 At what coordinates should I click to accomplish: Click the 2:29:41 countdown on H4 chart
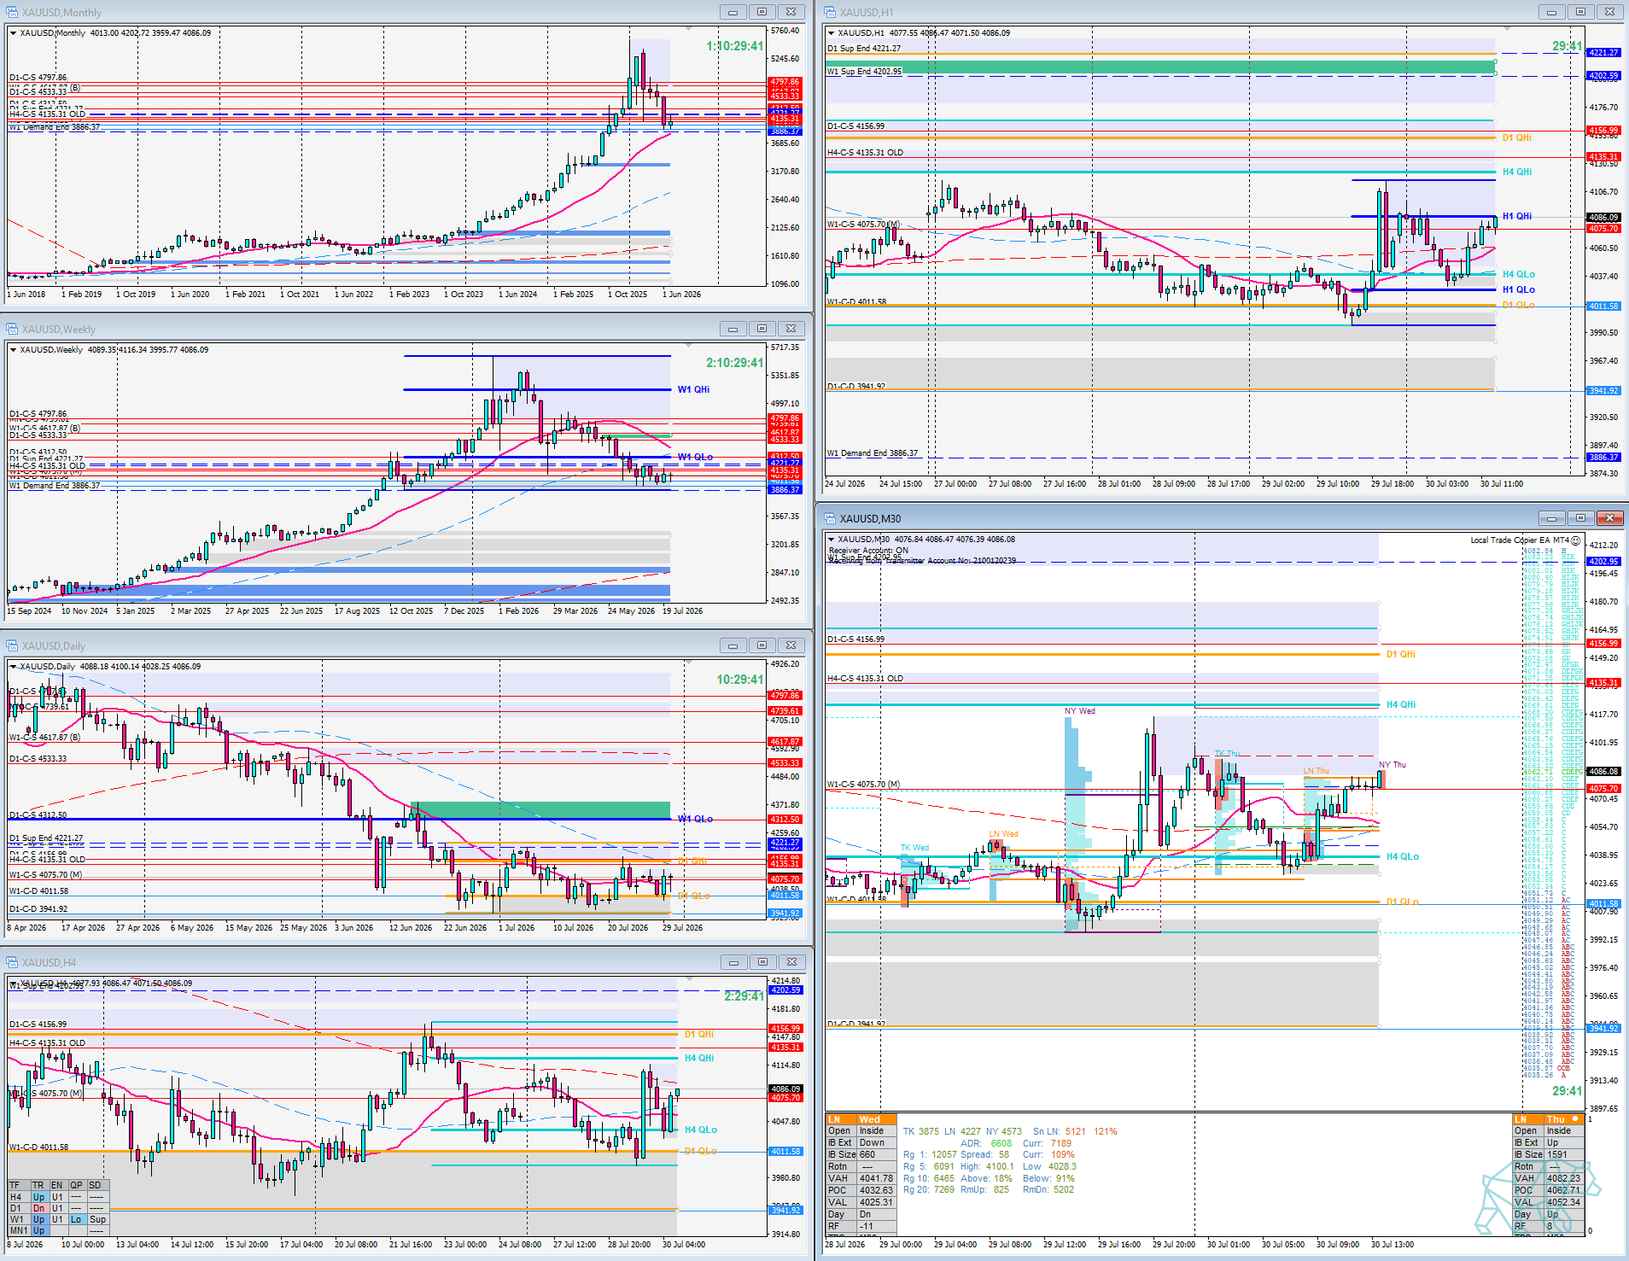click(x=744, y=996)
